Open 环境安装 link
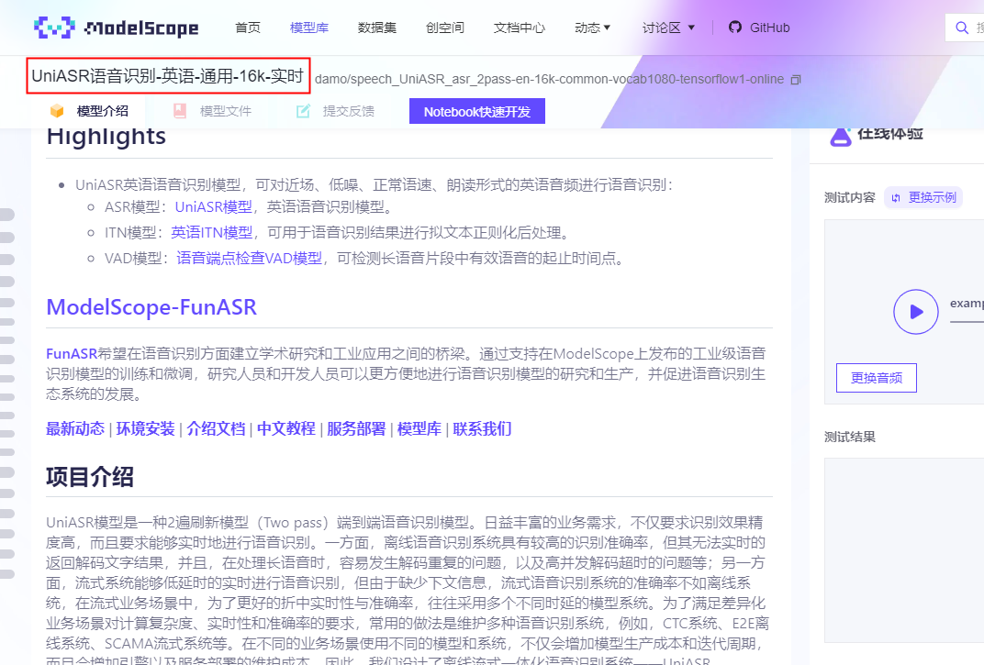 click(x=146, y=429)
